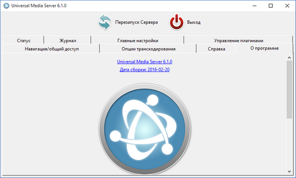Screen dimensions: 296x178
Task: Minimize the Universal Media Server window
Action: (254, 6)
